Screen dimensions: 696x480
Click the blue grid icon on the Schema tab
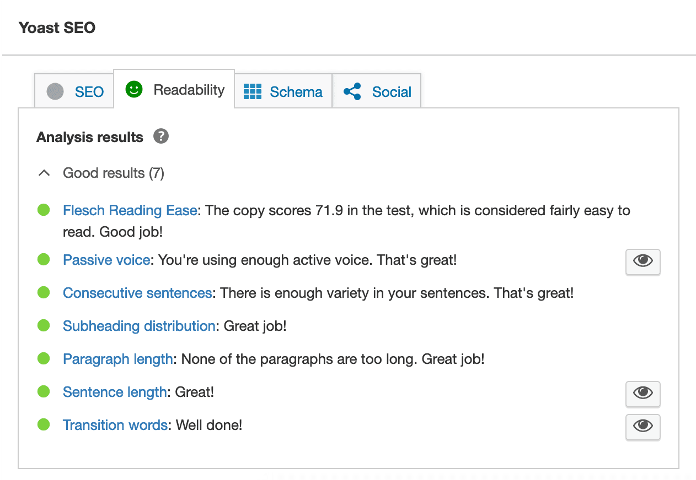pos(253,91)
